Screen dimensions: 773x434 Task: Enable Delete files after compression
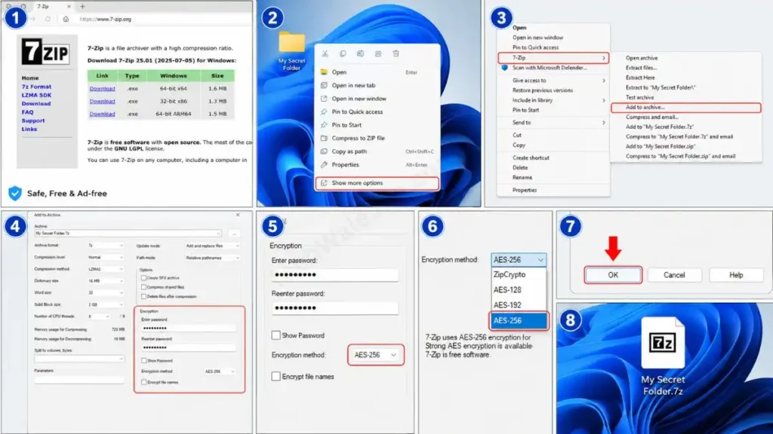click(x=144, y=296)
